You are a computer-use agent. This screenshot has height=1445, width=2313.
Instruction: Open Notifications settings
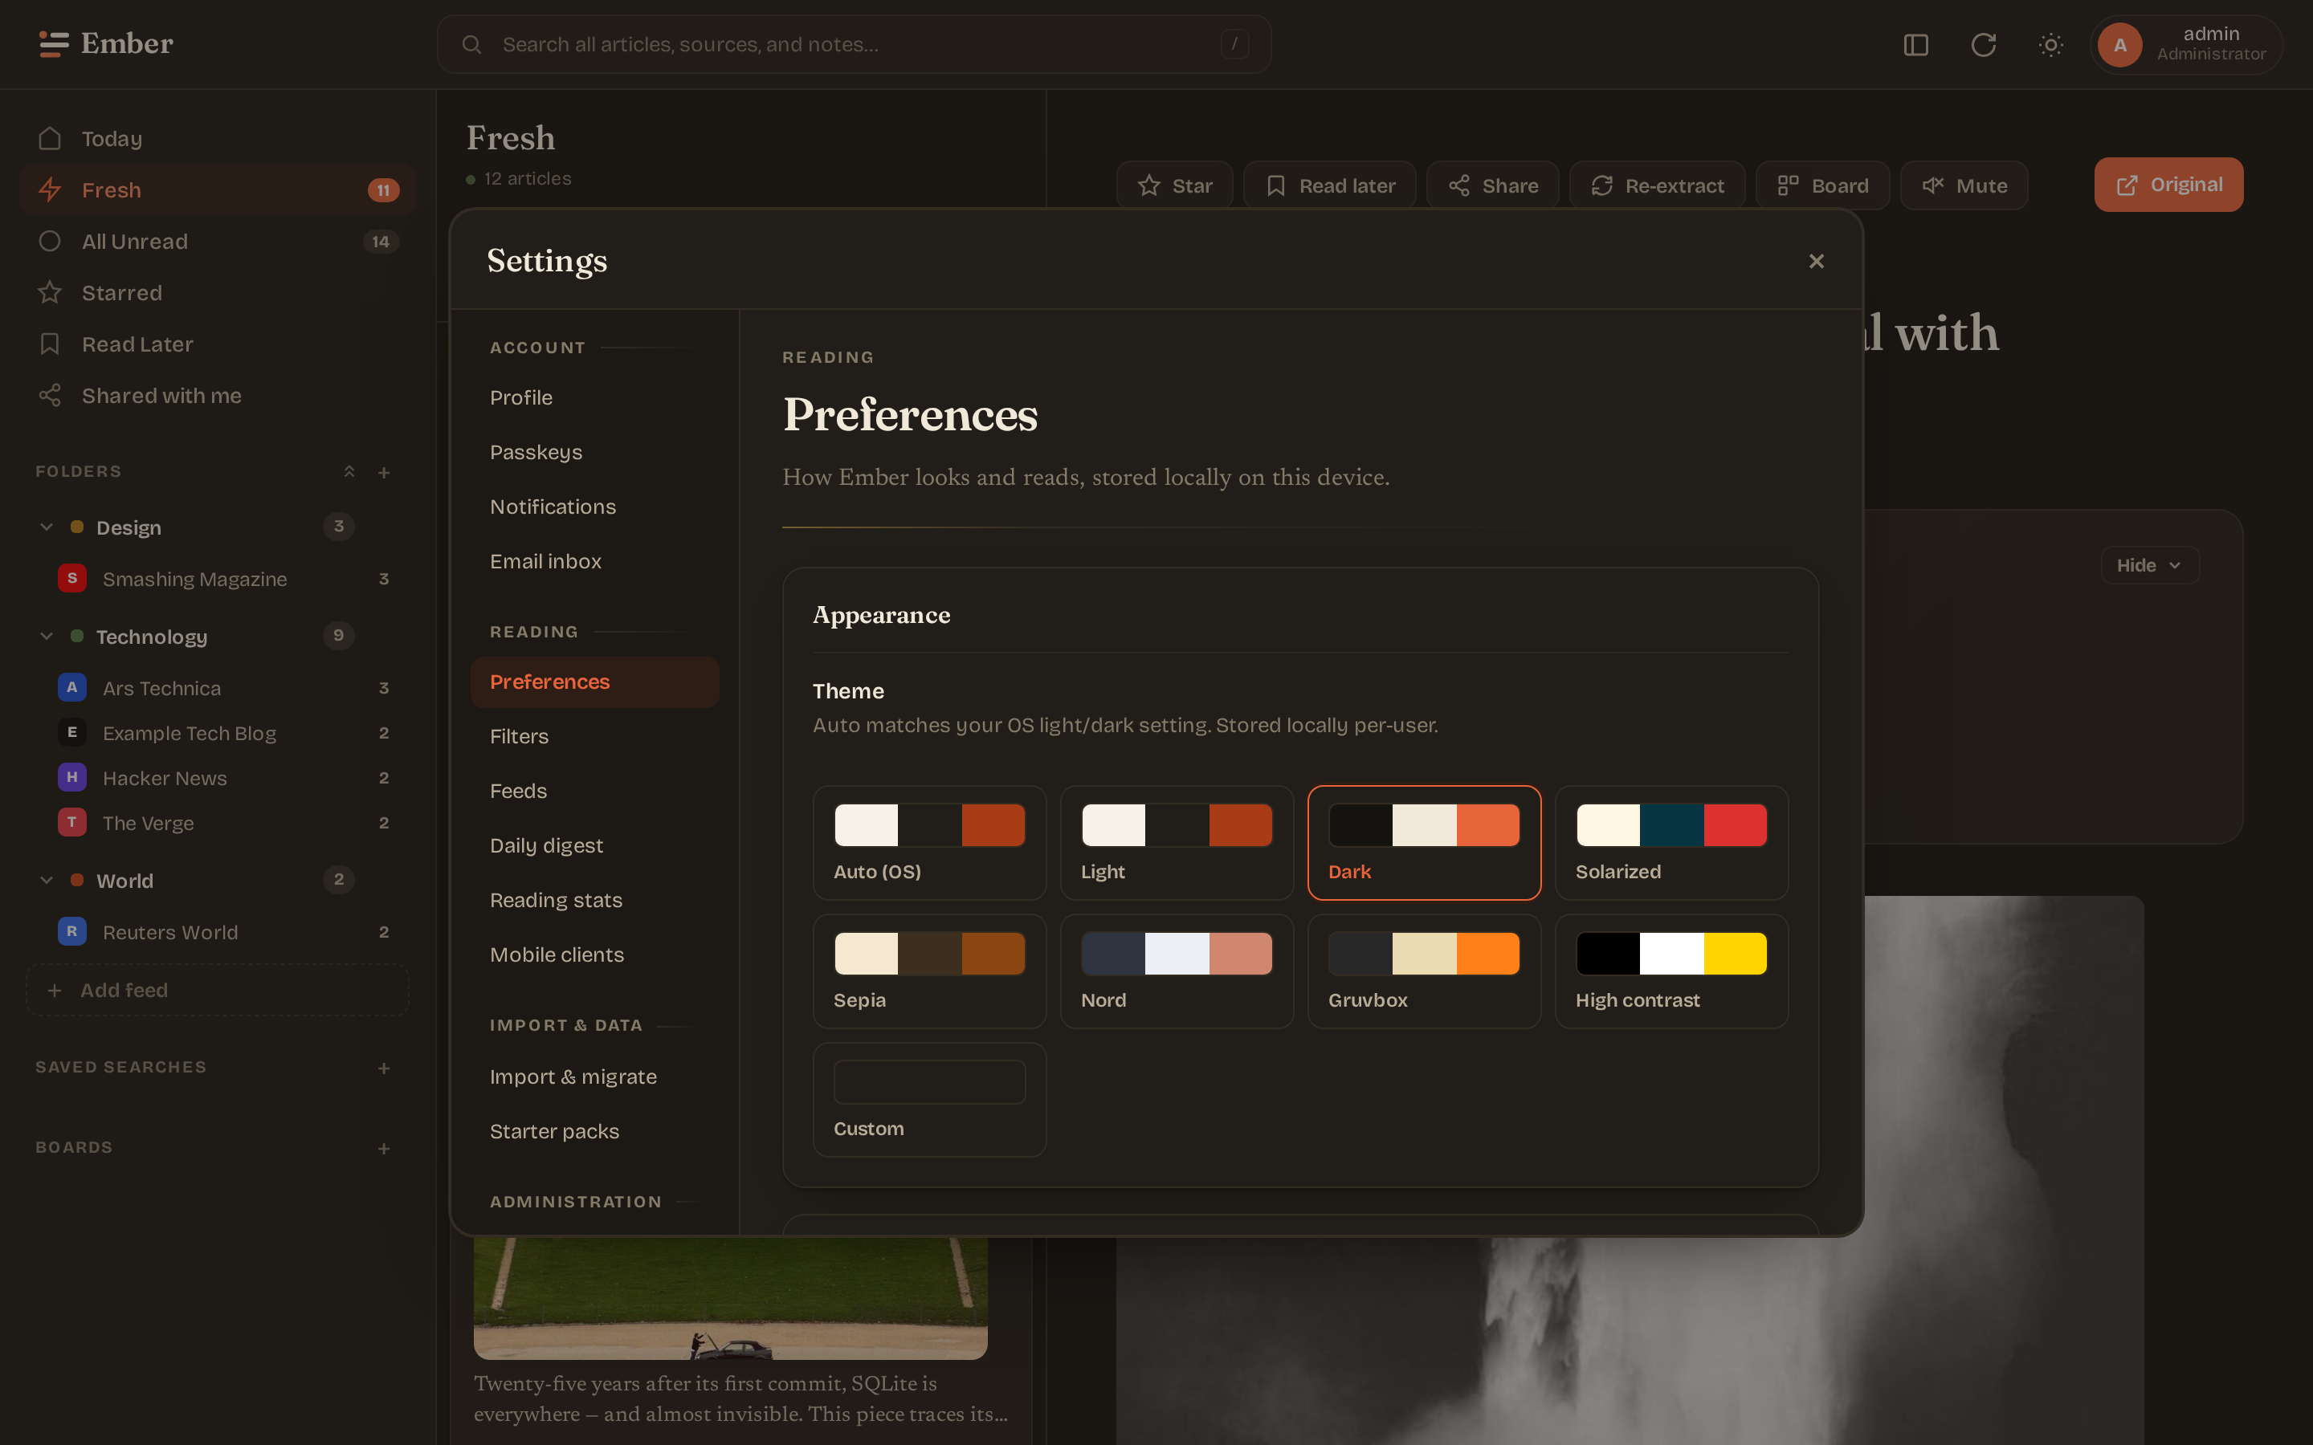(x=594, y=507)
